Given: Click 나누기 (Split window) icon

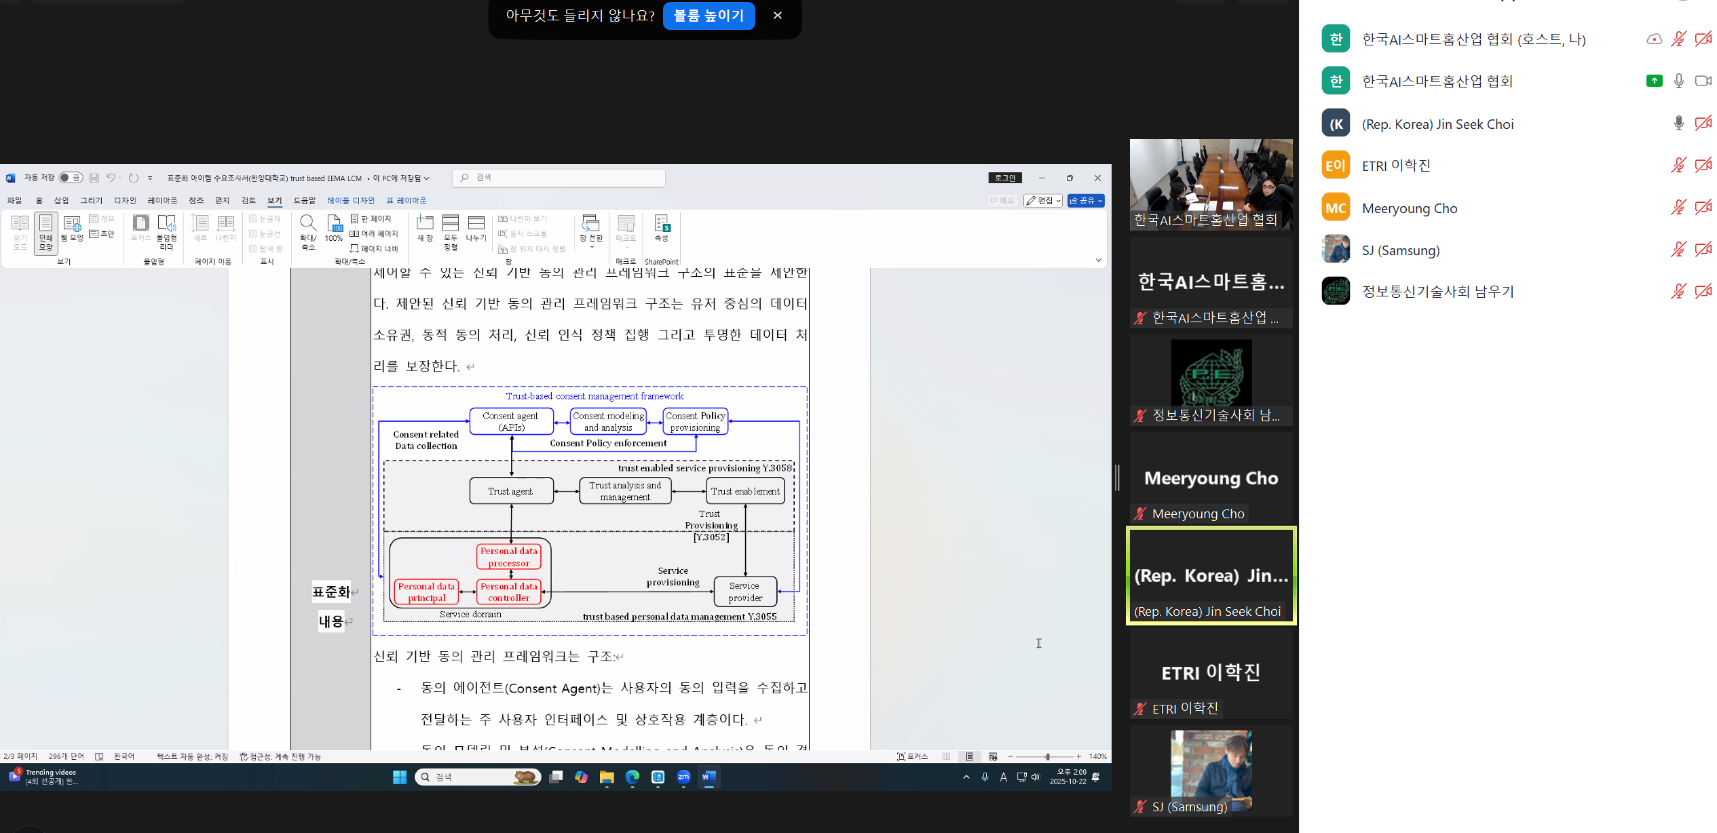Looking at the screenshot, I should pyautogui.click(x=476, y=228).
